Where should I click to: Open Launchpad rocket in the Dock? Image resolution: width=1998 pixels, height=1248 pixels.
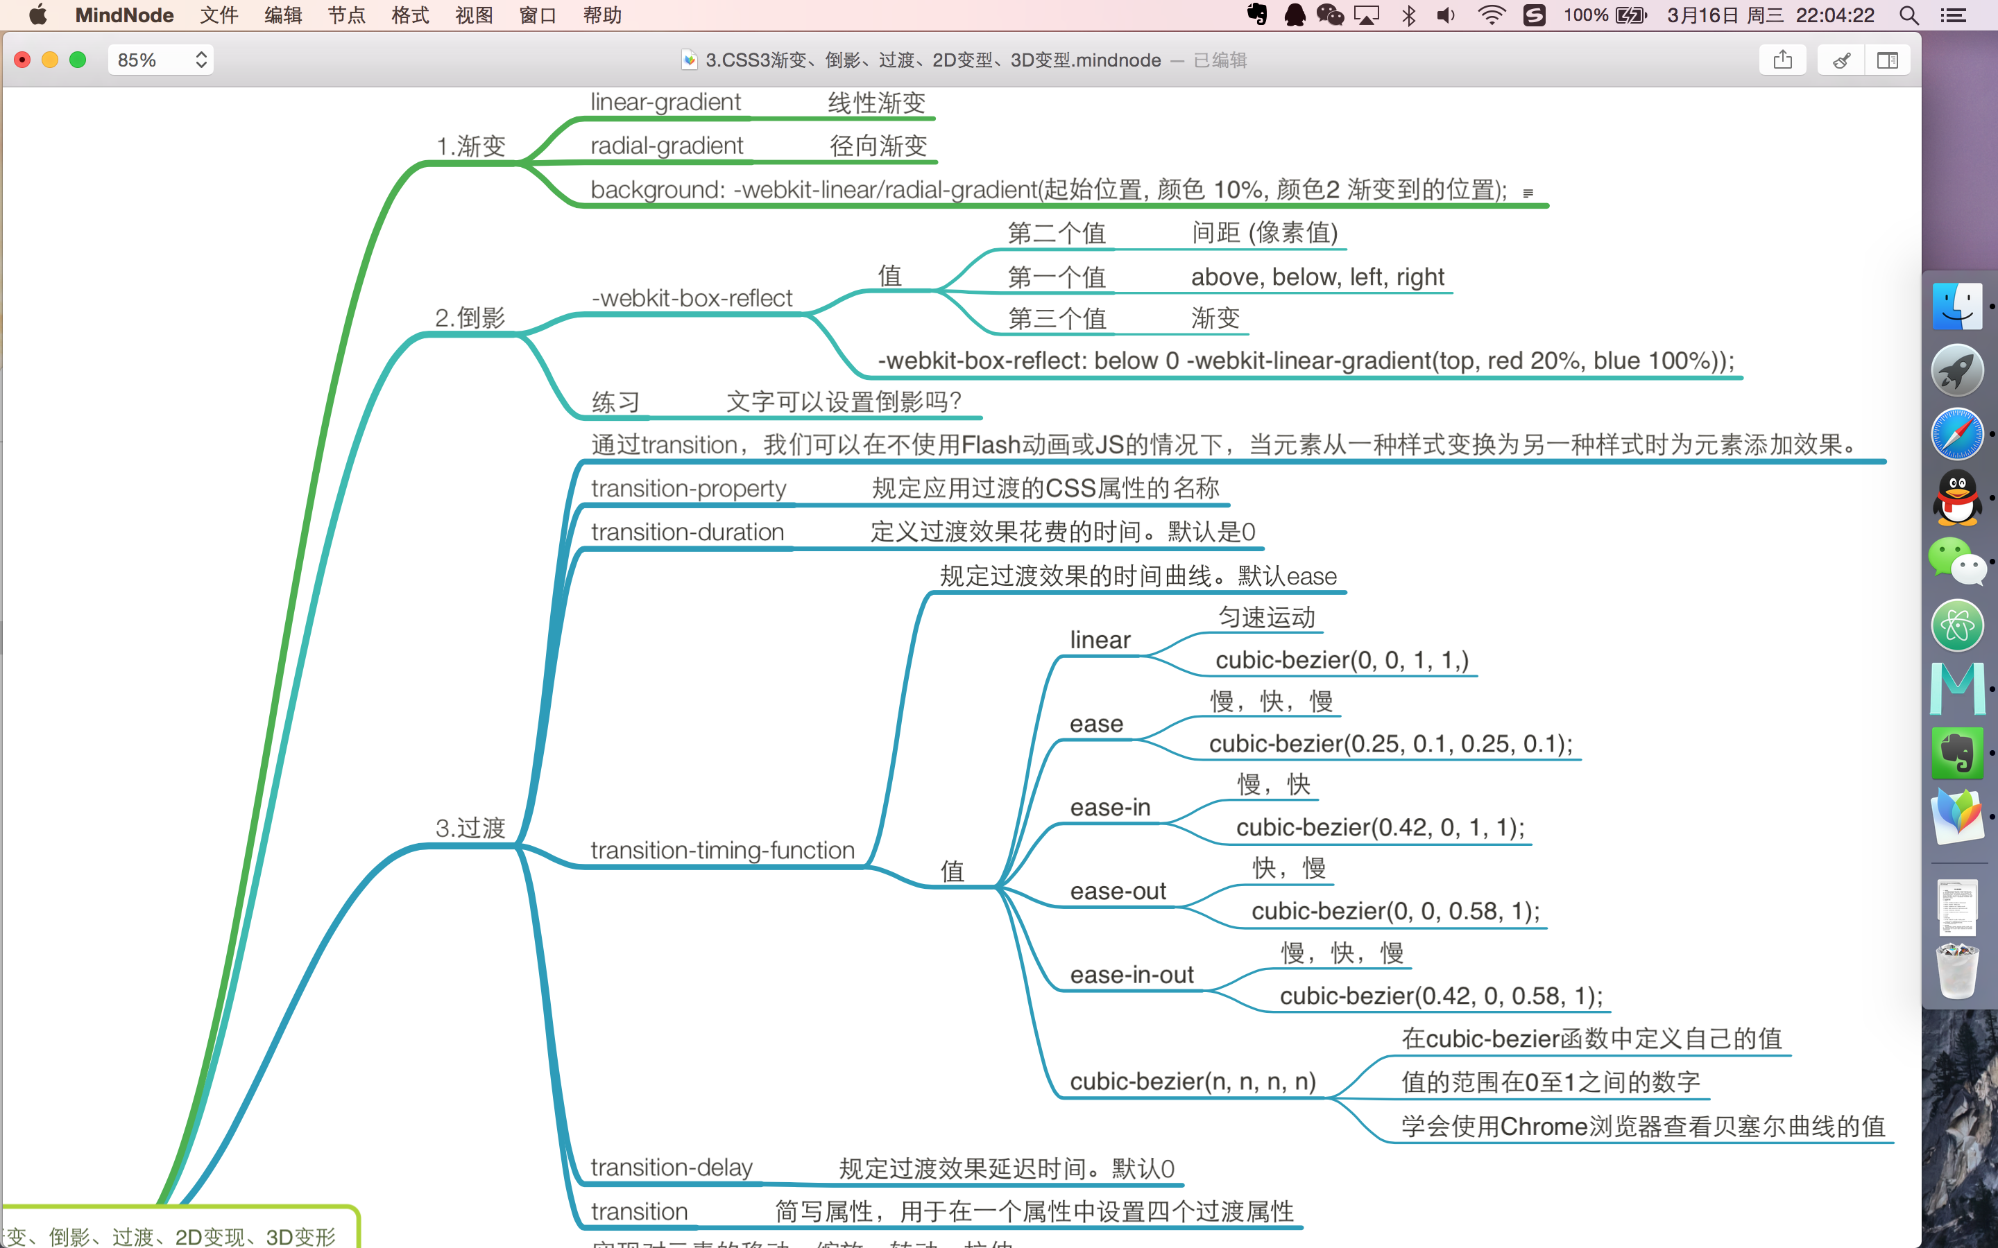pyautogui.click(x=1958, y=370)
